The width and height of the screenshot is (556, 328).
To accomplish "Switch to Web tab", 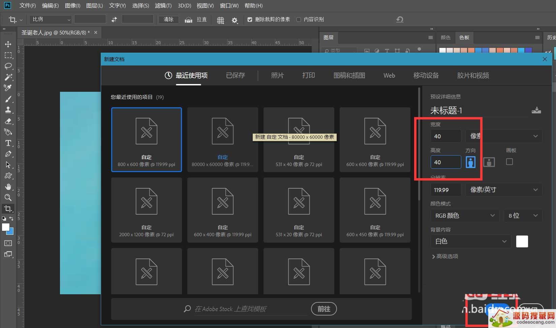I will point(389,76).
